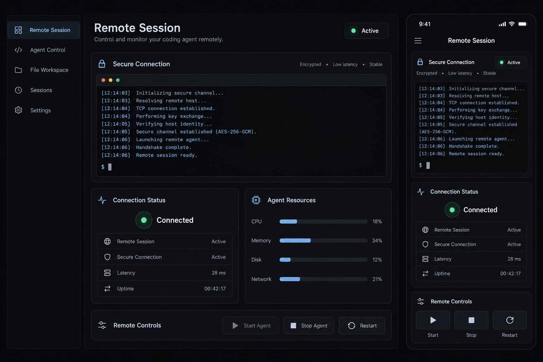This screenshot has width=543, height=362.
Task: Tap the sliders icon in mobile Remote Controls card
Action: point(421,301)
